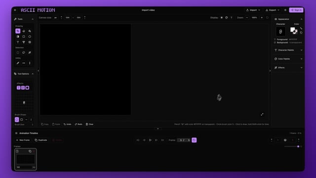Select the rectangular selection tool

18,52
